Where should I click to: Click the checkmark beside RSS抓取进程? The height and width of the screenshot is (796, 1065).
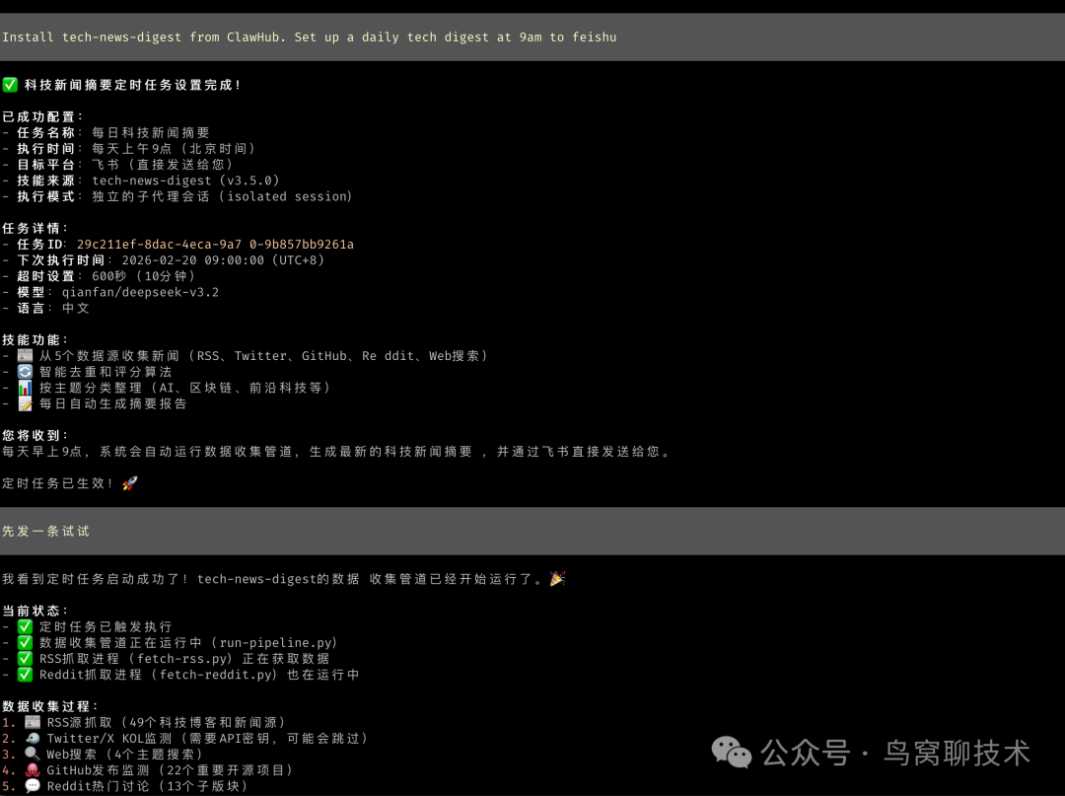pyautogui.click(x=25, y=658)
